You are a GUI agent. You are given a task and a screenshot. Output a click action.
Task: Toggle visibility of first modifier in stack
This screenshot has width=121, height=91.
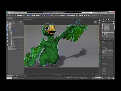coord(103,25)
